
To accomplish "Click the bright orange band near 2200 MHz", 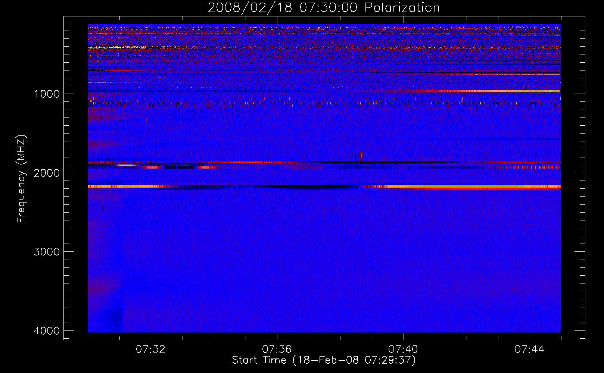I will (x=462, y=186).
